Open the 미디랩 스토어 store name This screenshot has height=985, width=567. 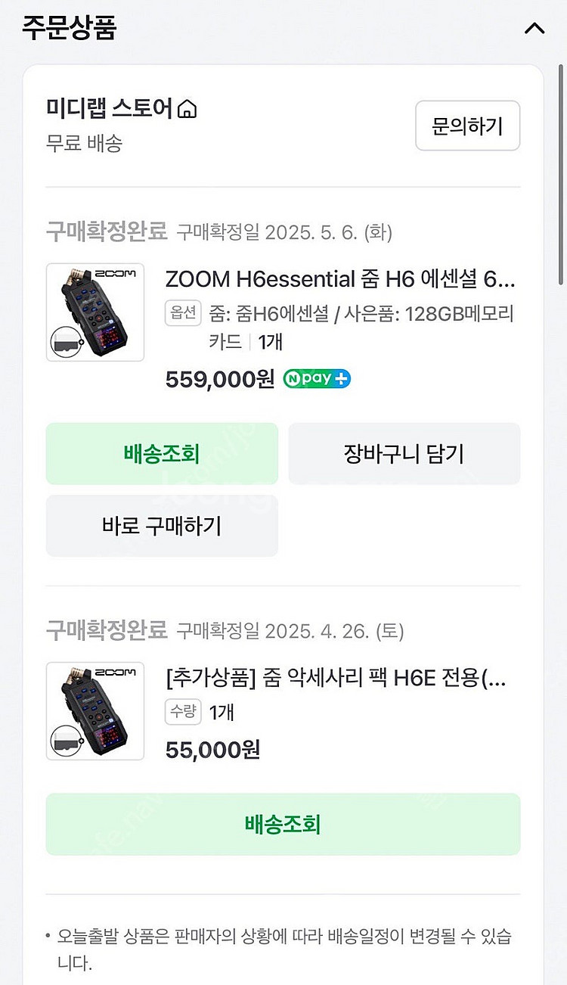(x=109, y=109)
